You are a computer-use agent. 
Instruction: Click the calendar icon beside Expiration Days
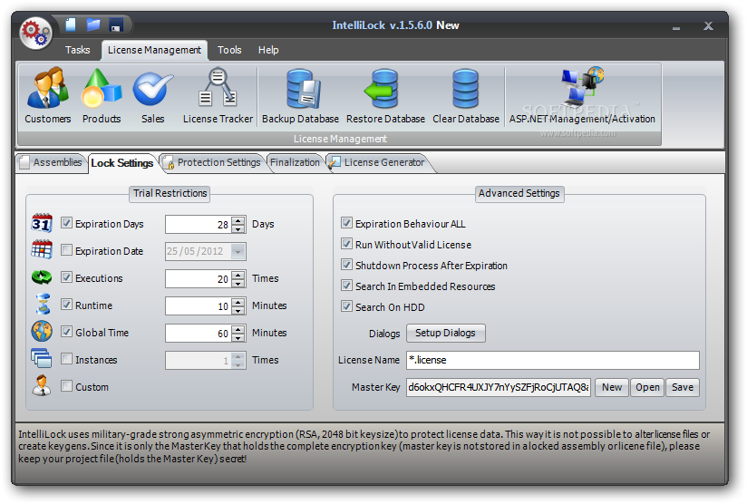click(x=42, y=223)
